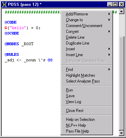Click the scrollbar up arrow
The width and height of the screenshot is (126, 138).
point(121,11)
